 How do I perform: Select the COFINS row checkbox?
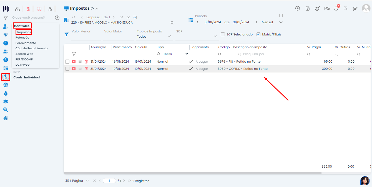[x=67, y=69]
